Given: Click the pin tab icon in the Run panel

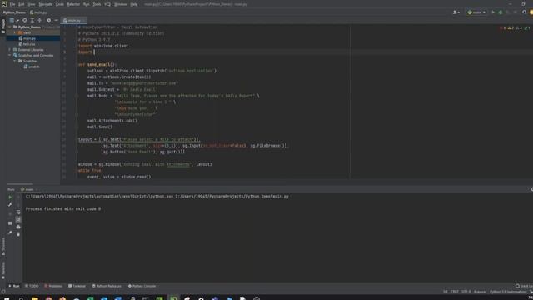Looking at the screenshot, I should coord(10,233).
